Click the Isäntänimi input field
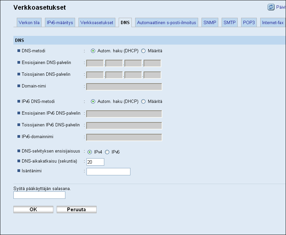Viewport: 286px width, 235px height. tap(108, 172)
